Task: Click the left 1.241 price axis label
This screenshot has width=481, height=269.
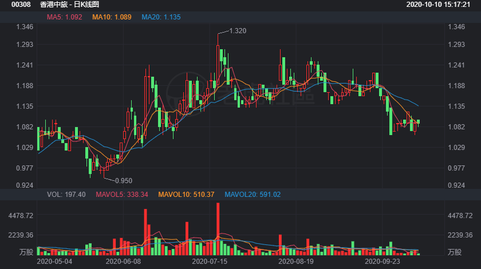Action: point(25,65)
